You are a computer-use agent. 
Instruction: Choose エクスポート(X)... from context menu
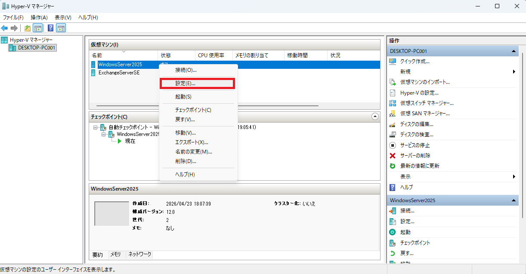click(198, 142)
